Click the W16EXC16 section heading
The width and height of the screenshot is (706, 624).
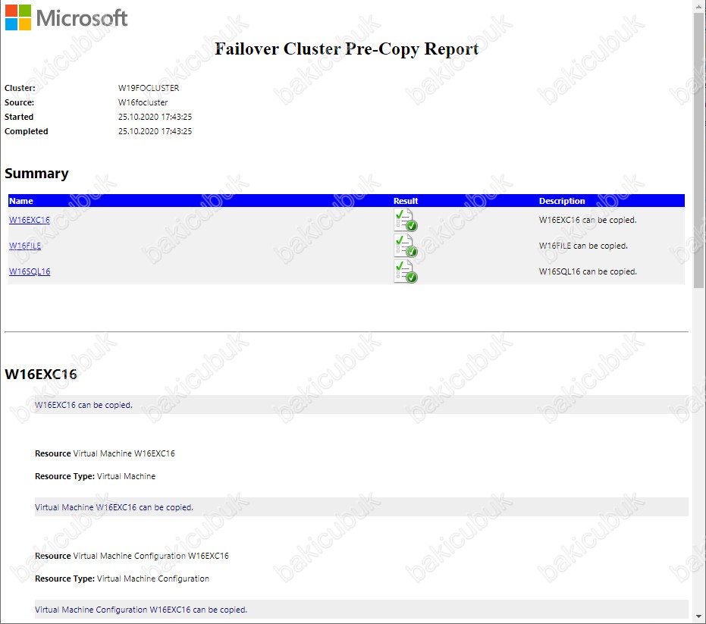pyautogui.click(x=41, y=374)
